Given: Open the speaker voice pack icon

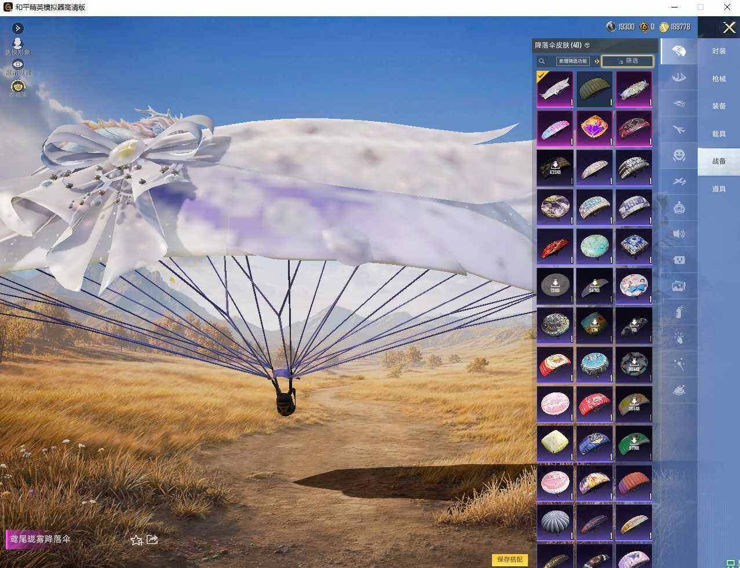Looking at the screenshot, I should point(679,234).
